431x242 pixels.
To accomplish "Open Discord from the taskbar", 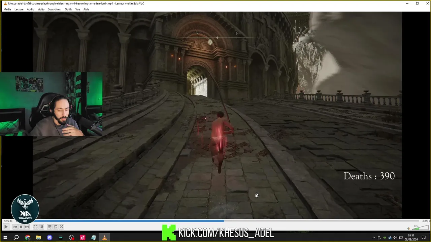I will 49,238.
